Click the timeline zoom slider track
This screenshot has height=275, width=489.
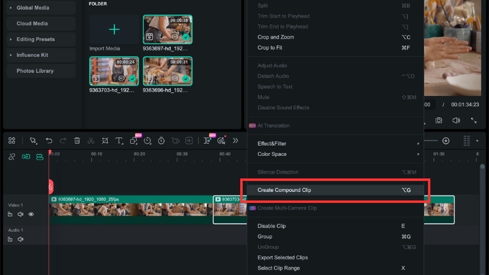pyautogui.click(x=431, y=141)
